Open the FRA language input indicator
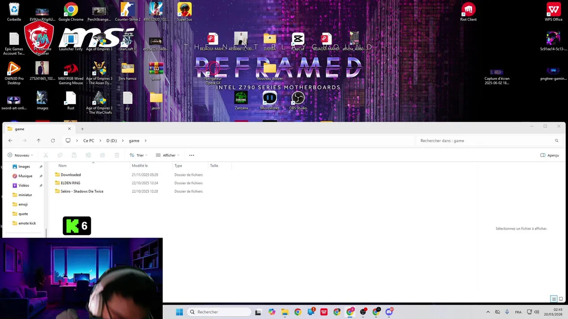The width and height of the screenshot is (568, 319). tap(518, 312)
